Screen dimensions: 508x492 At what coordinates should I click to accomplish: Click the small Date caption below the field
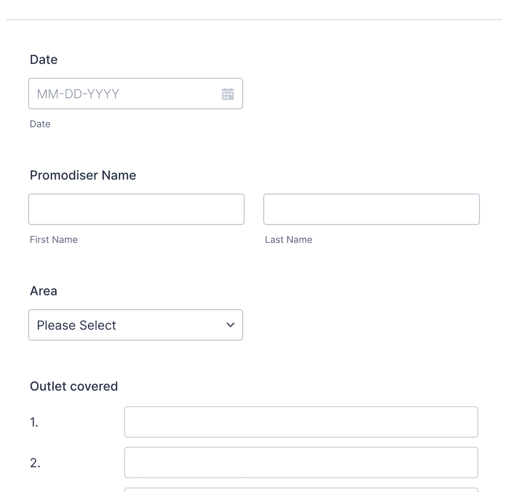(x=40, y=124)
